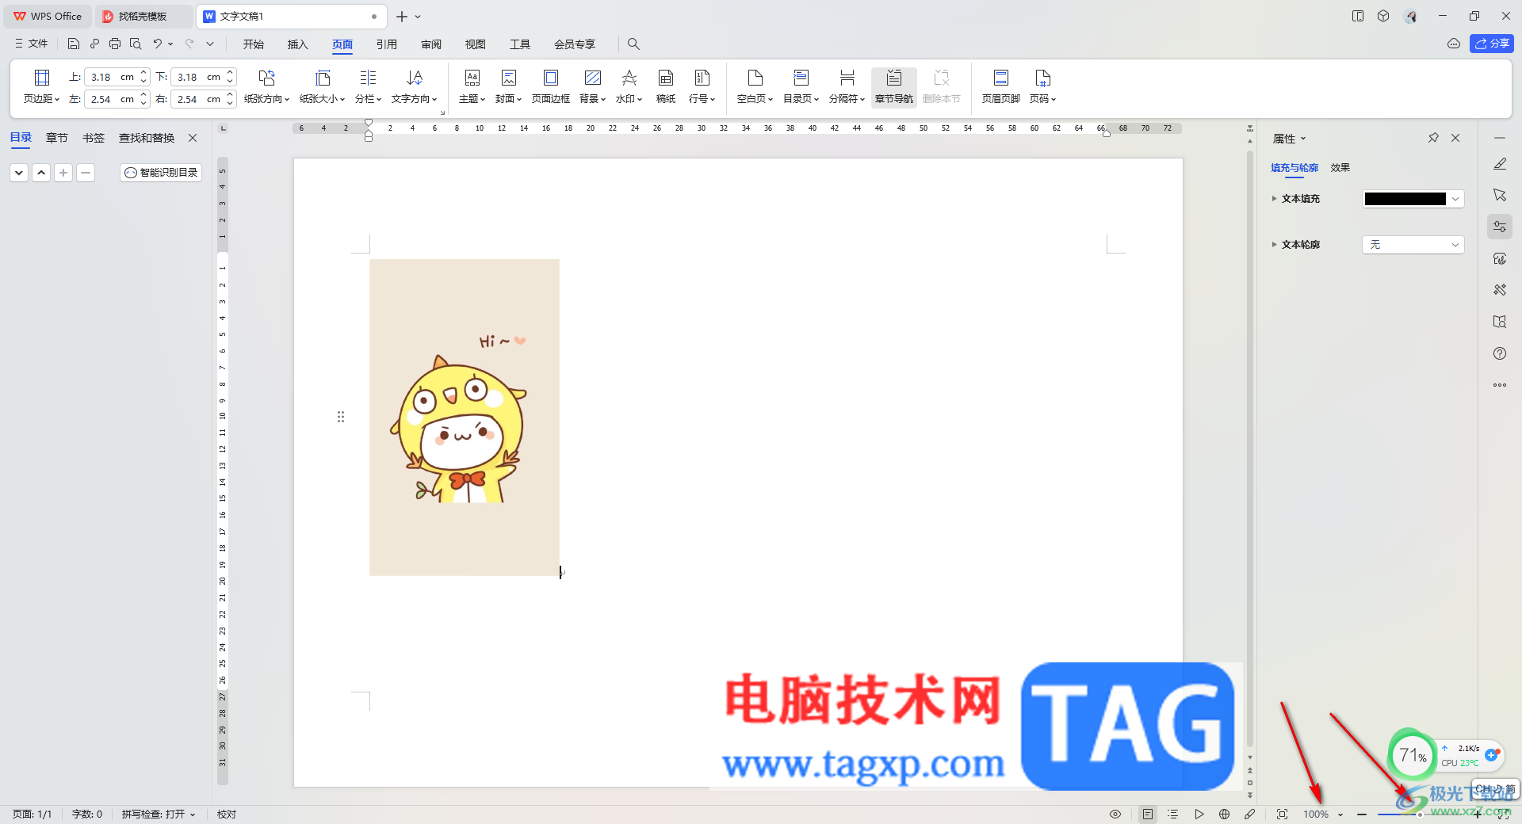Click the search magnifier icon in menu bar
1522x824 pixels.
point(633,44)
